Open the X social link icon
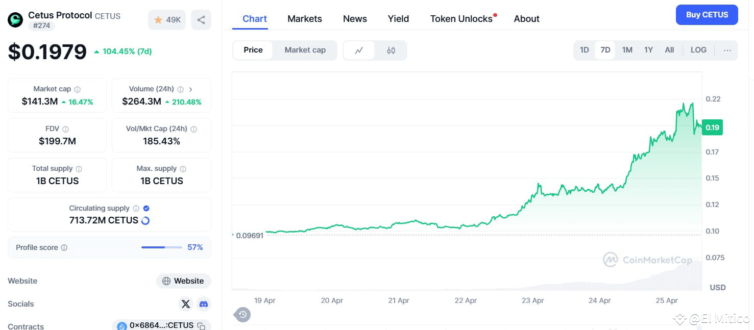The height and width of the screenshot is (330, 754). click(x=186, y=304)
